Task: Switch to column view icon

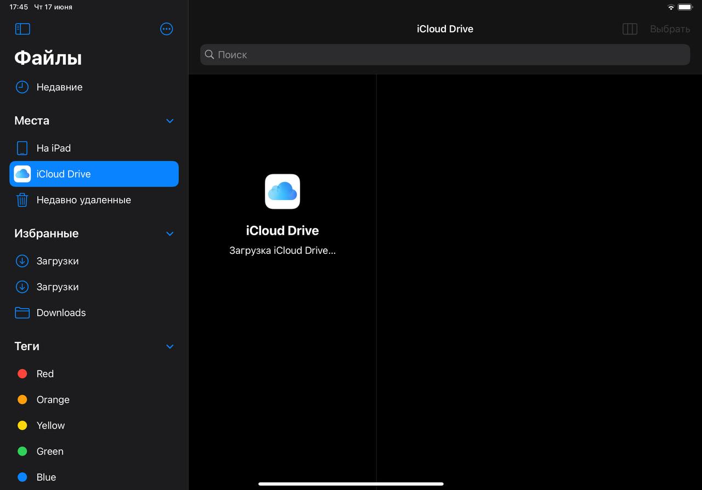Action: coord(630,29)
